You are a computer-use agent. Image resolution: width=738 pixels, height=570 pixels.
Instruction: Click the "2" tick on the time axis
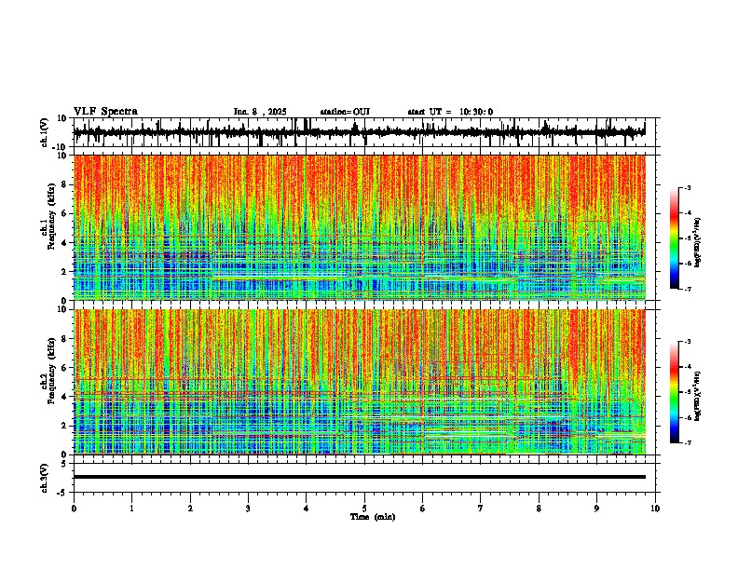point(190,509)
